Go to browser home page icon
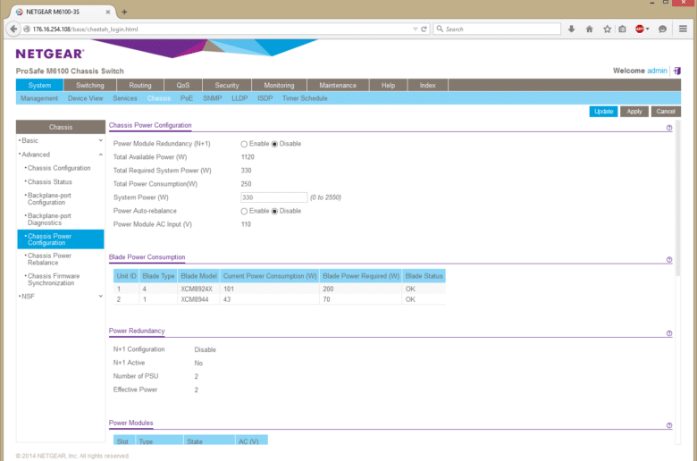 point(590,29)
